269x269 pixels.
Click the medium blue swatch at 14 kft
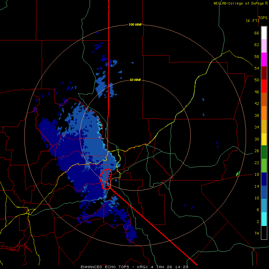point(264,192)
